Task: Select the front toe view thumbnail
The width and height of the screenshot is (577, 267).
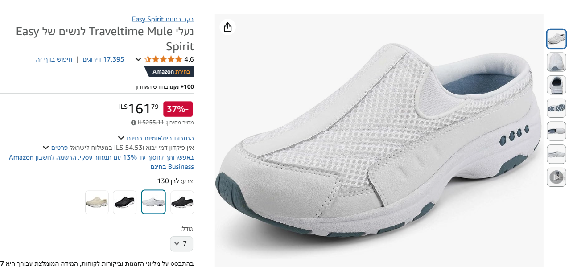Action: 556,62
